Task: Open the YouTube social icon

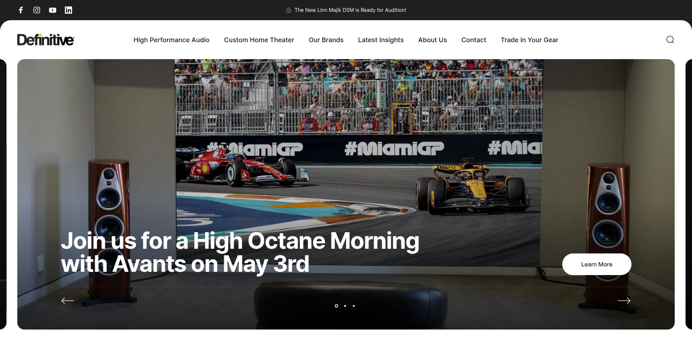Action: (53, 10)
